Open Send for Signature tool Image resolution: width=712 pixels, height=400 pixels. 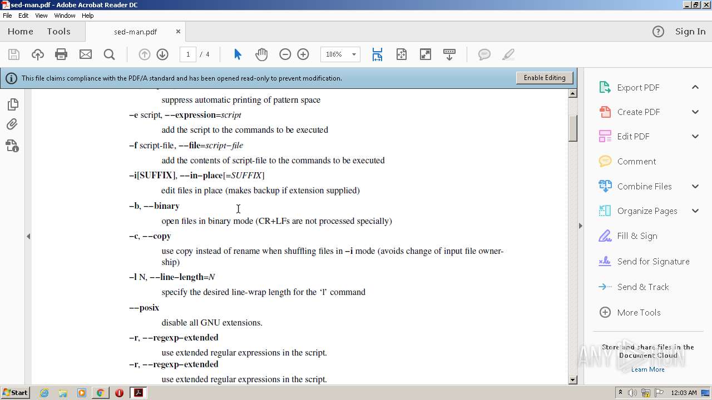(x=653, y=261)
